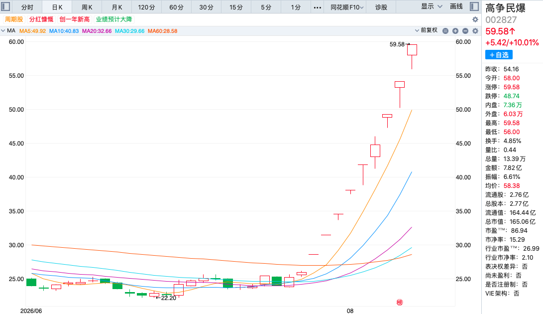The height and width of the screenshot is (314, 543).
Task: Expand the 同花顺F10 dropdown
Action: click(x=347, y=7)
